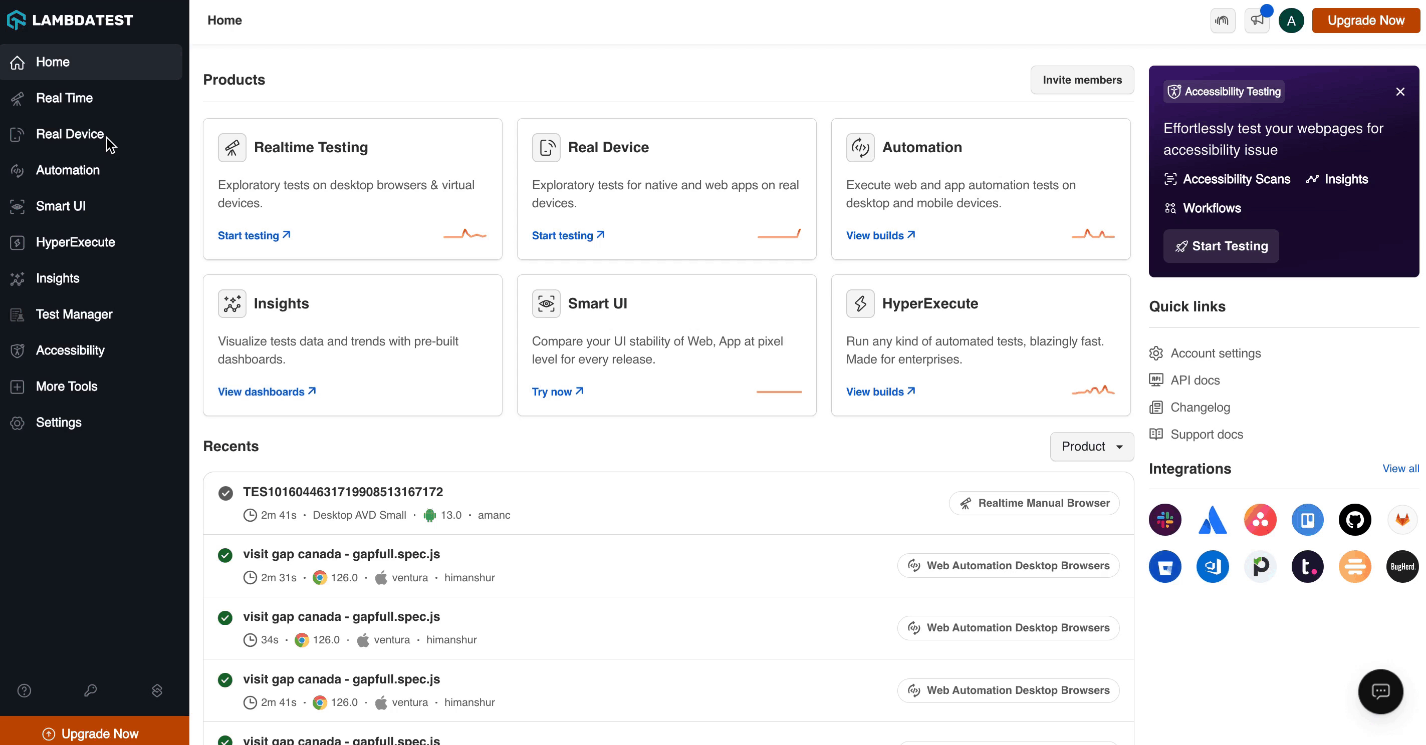Open the first recent test TES1016044631719908513167172
Image resolution: width=1426 pixels, height=745 pixels.
click(343, 492)
